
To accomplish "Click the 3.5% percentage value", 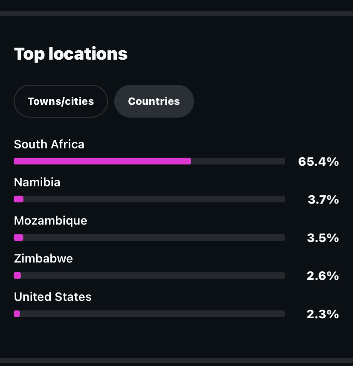I will (323, 238).
